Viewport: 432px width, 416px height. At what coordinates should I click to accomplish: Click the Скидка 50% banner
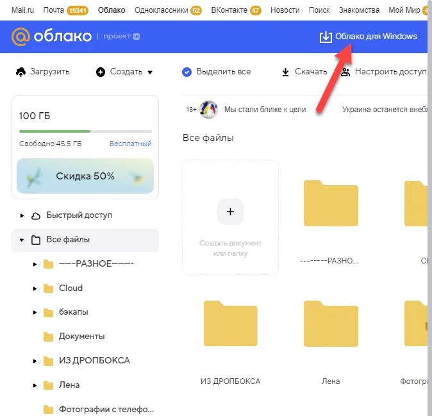(x=85, y=176)
